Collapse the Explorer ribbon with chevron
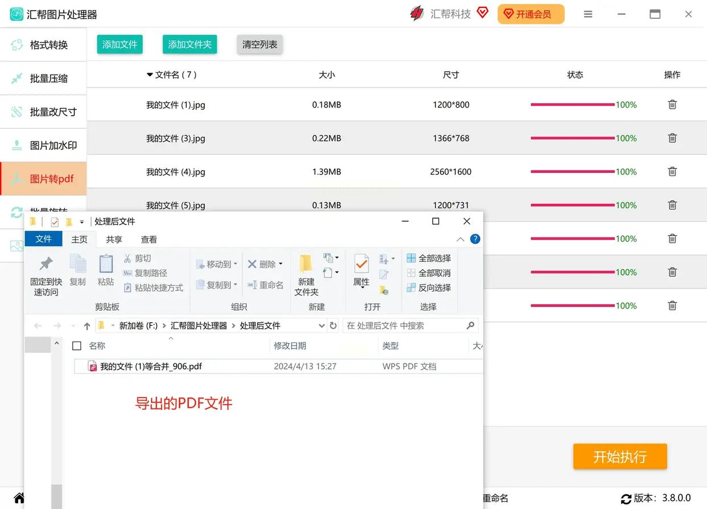The height and width of the screenshot is (509, 707). pyautogui.click(x=461, y=240)
